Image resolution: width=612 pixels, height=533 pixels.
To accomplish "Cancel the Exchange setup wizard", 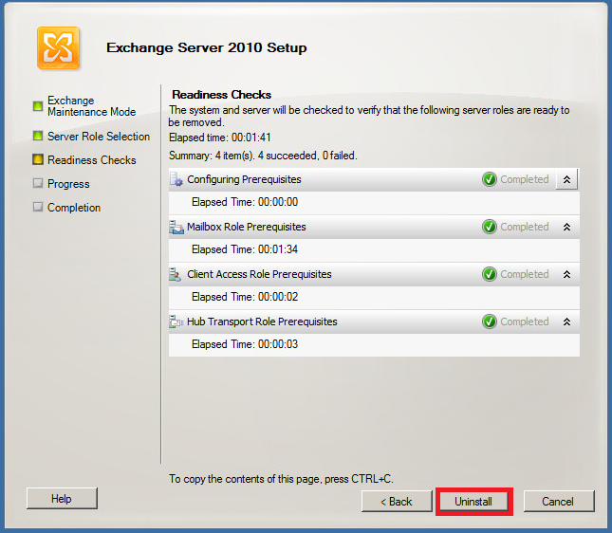I will pyautogui.click(x=559, y=502).
